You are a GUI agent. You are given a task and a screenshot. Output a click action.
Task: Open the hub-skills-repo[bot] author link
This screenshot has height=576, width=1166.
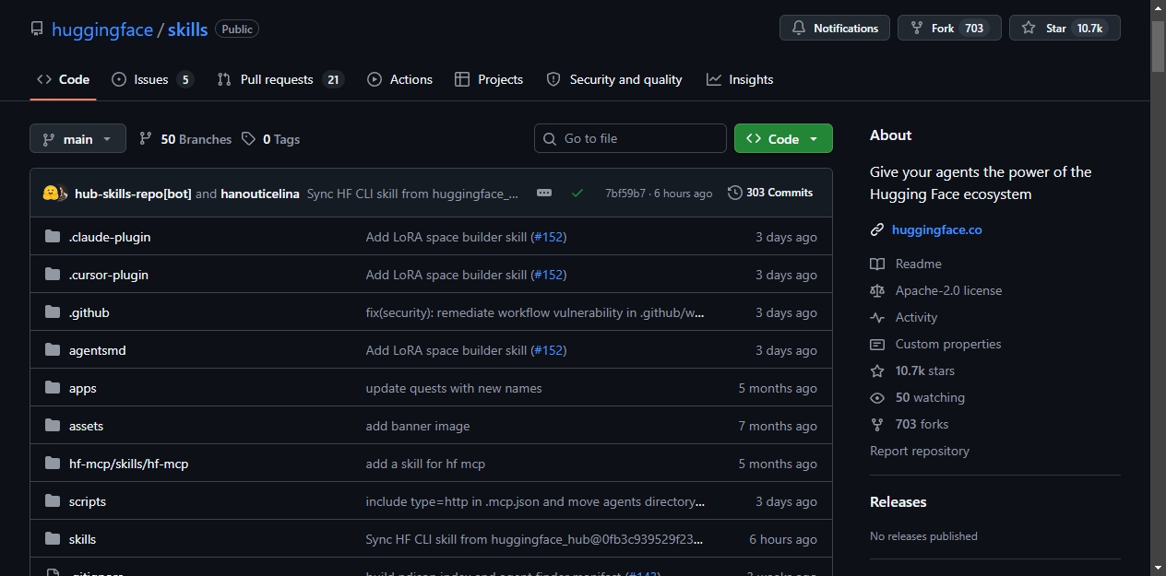pyautogui.click(x=133, y=194)
